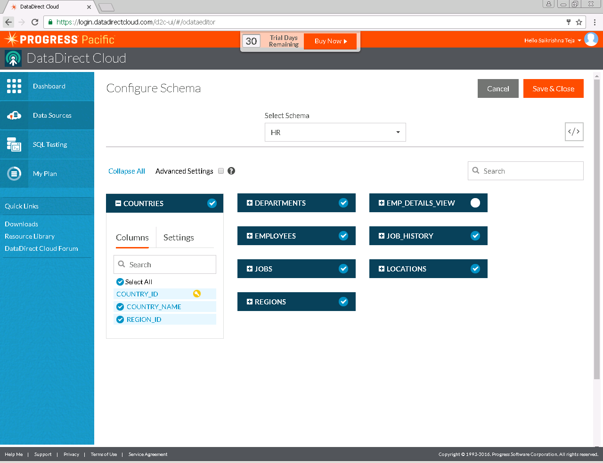Expand the LOCATIONS table
Viewport: 603px width, 463px height.
click(382, 269)
